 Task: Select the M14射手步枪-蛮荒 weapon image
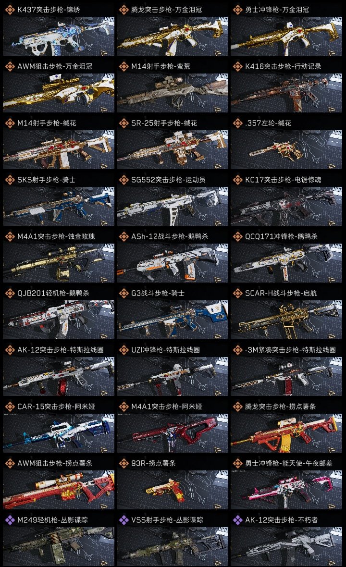[x=173, y=93]
